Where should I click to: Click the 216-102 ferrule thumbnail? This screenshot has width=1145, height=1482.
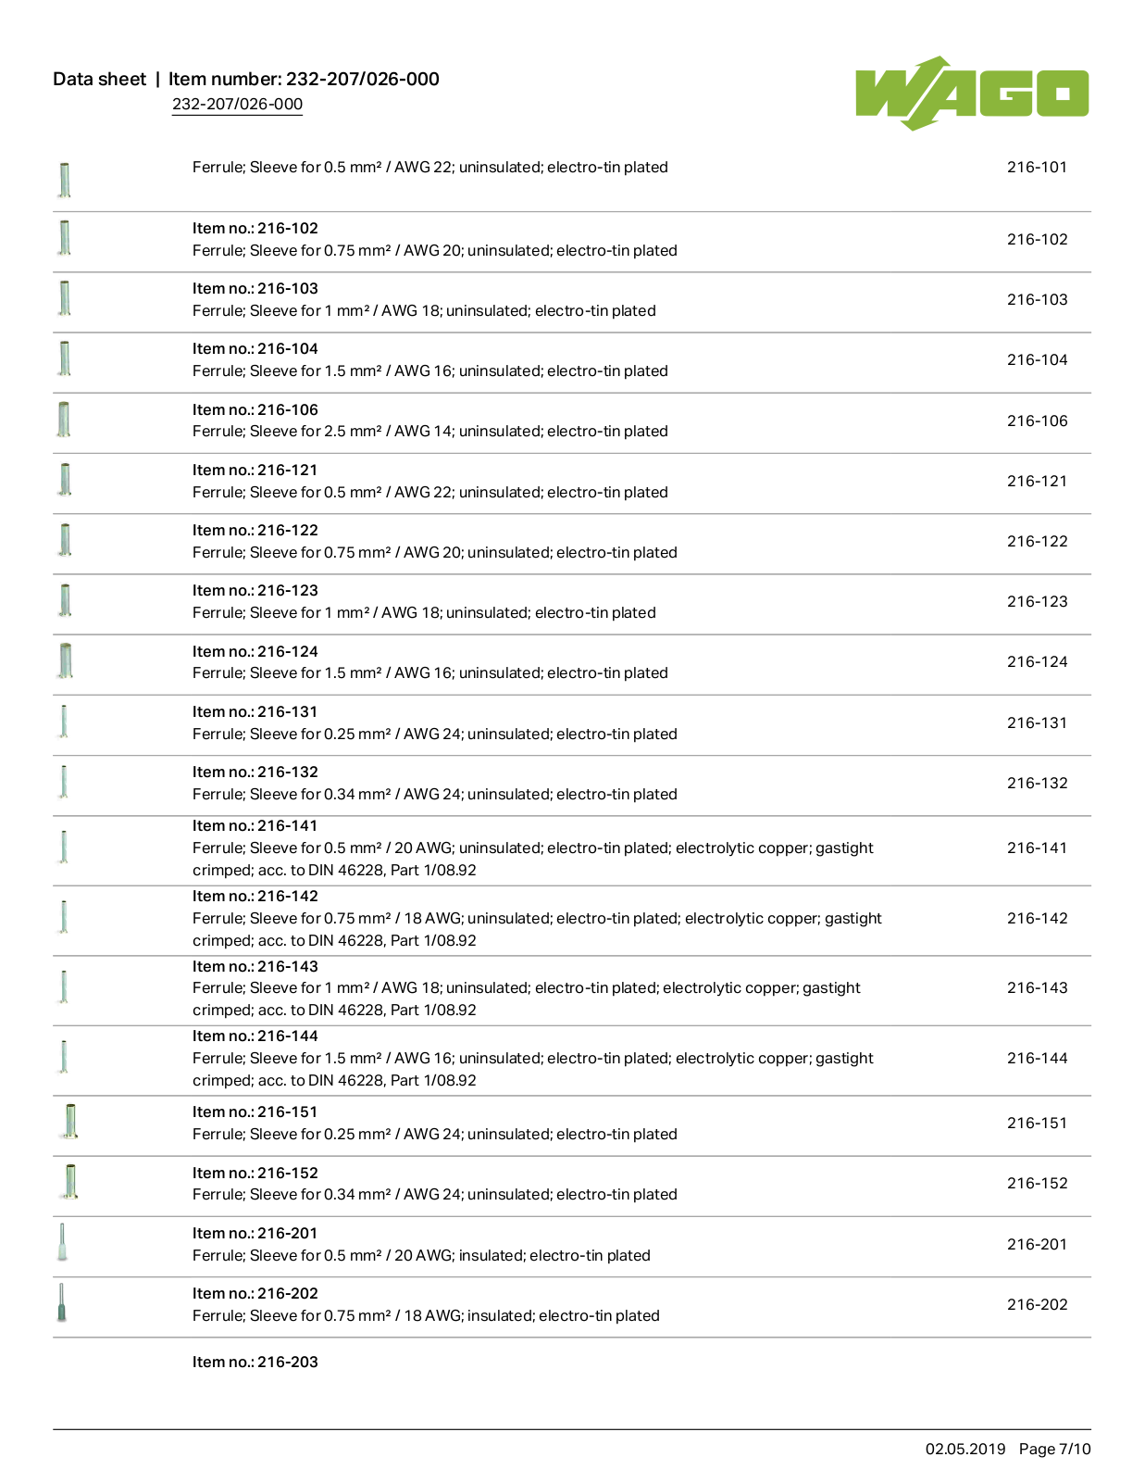point(65,238)
